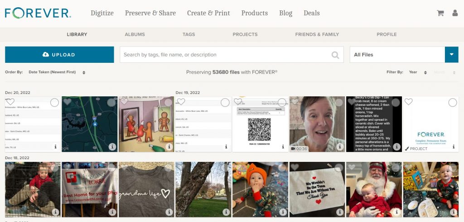Open the Friends & Family tab
The width and height of the screenshot is (464, 222).
(317, 34)
